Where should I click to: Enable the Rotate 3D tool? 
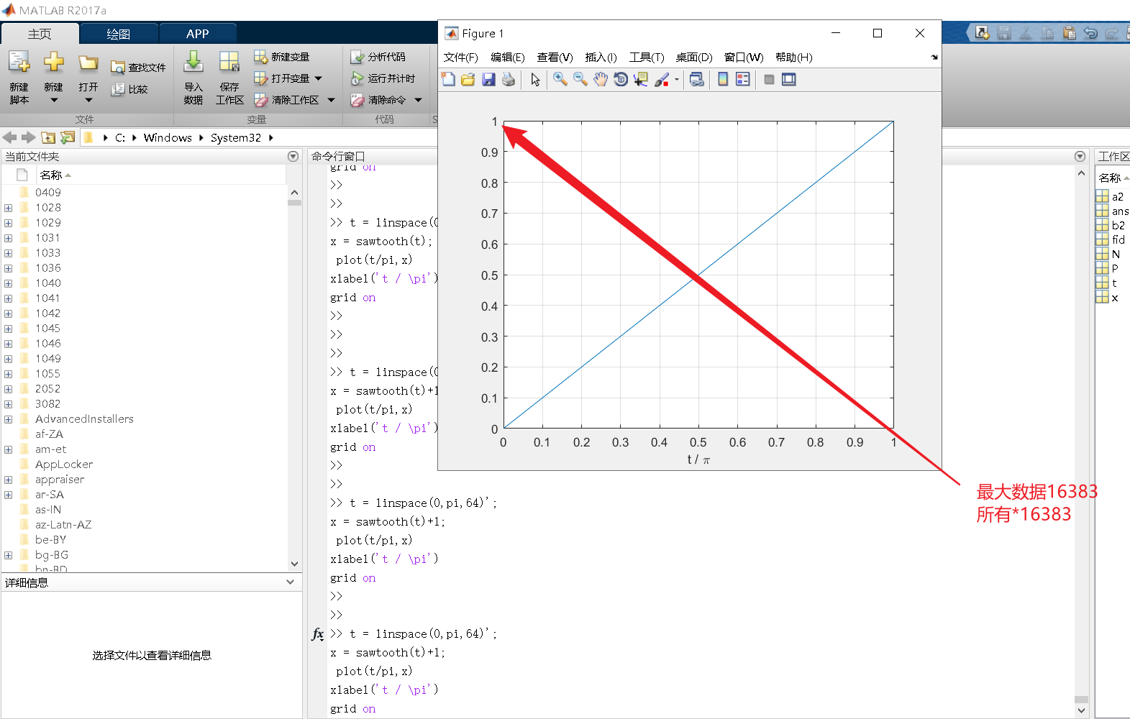coord(621,80)
